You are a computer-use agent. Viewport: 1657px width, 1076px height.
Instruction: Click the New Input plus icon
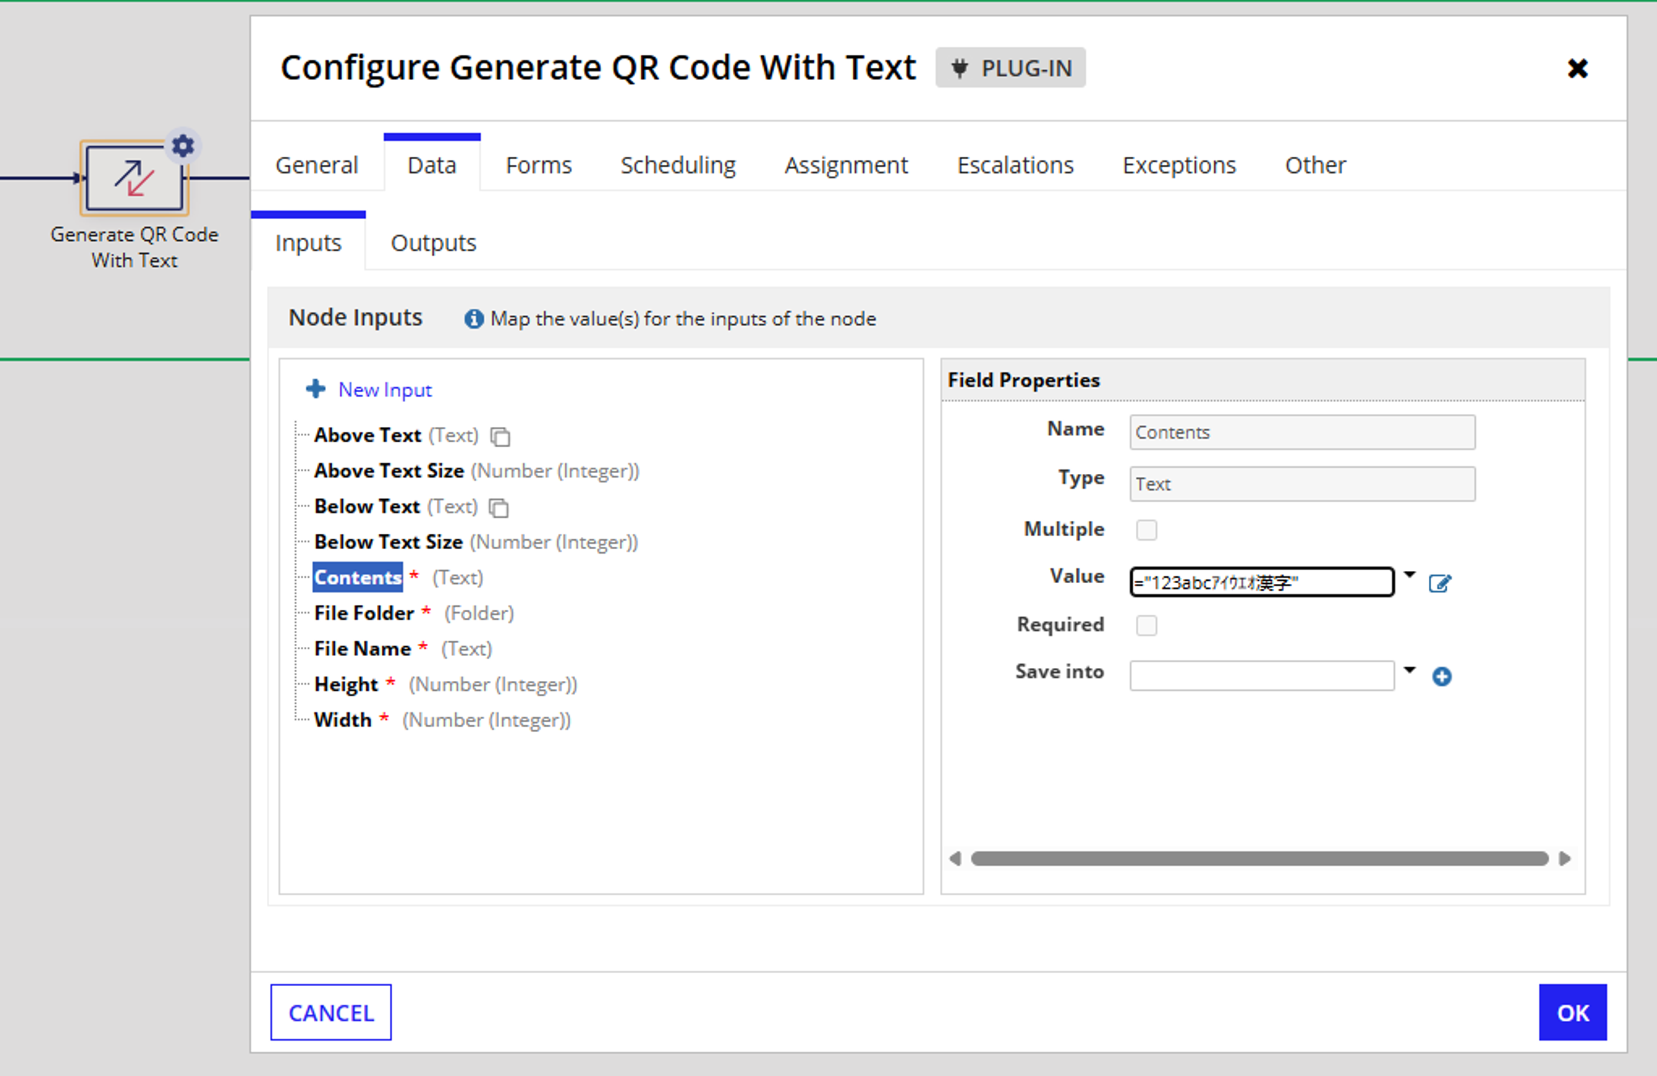[x=315, y=389]
